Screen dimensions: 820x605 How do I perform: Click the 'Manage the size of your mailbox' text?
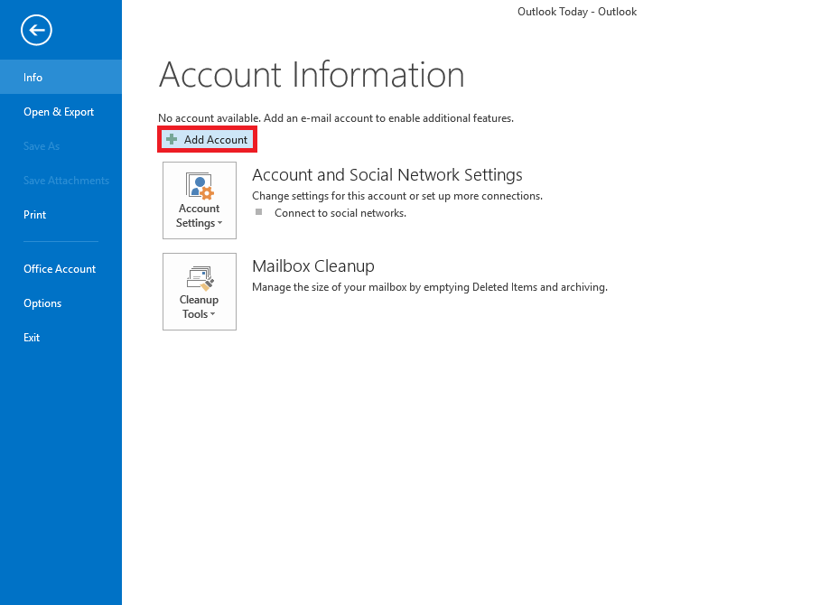(x=430, y=287)
